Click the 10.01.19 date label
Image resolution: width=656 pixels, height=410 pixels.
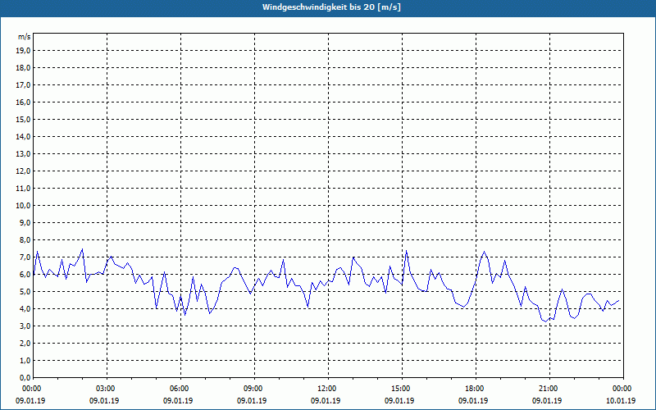pos(621,400)
